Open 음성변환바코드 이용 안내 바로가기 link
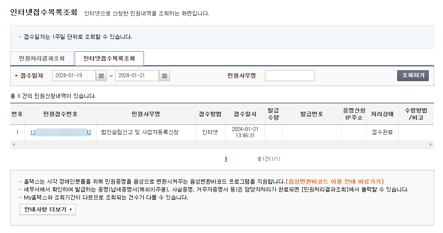443x233 pixels. click(335, 182)
